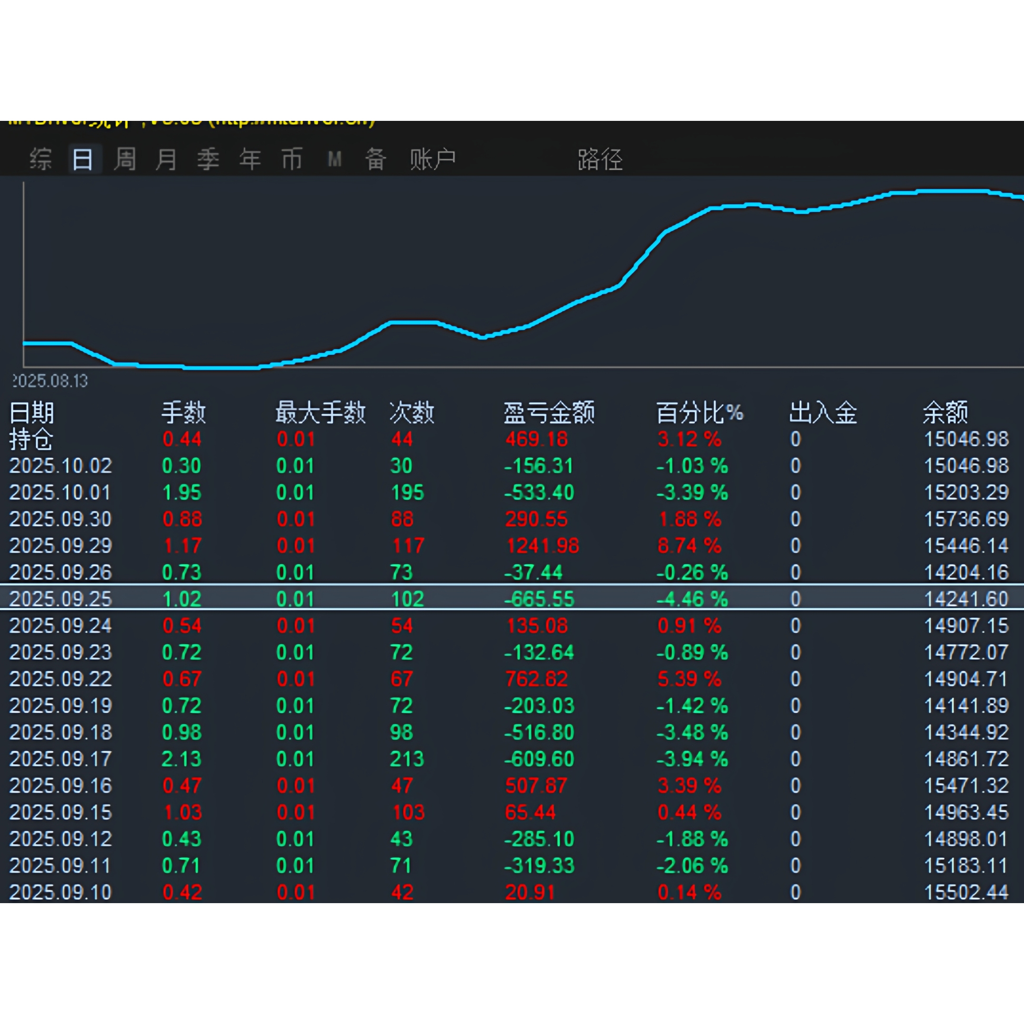The width and height of the screenshot is (1024, 1024).
Task: Click the highlighted 2025.09.25 row
Action: [x=60, y=599]
